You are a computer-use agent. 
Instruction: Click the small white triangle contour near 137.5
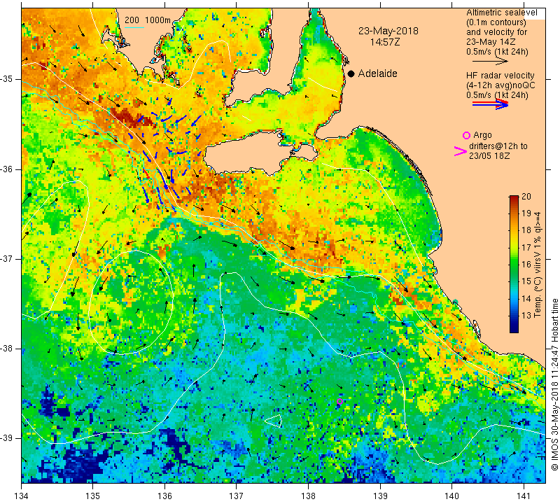(x=274, y=421)
